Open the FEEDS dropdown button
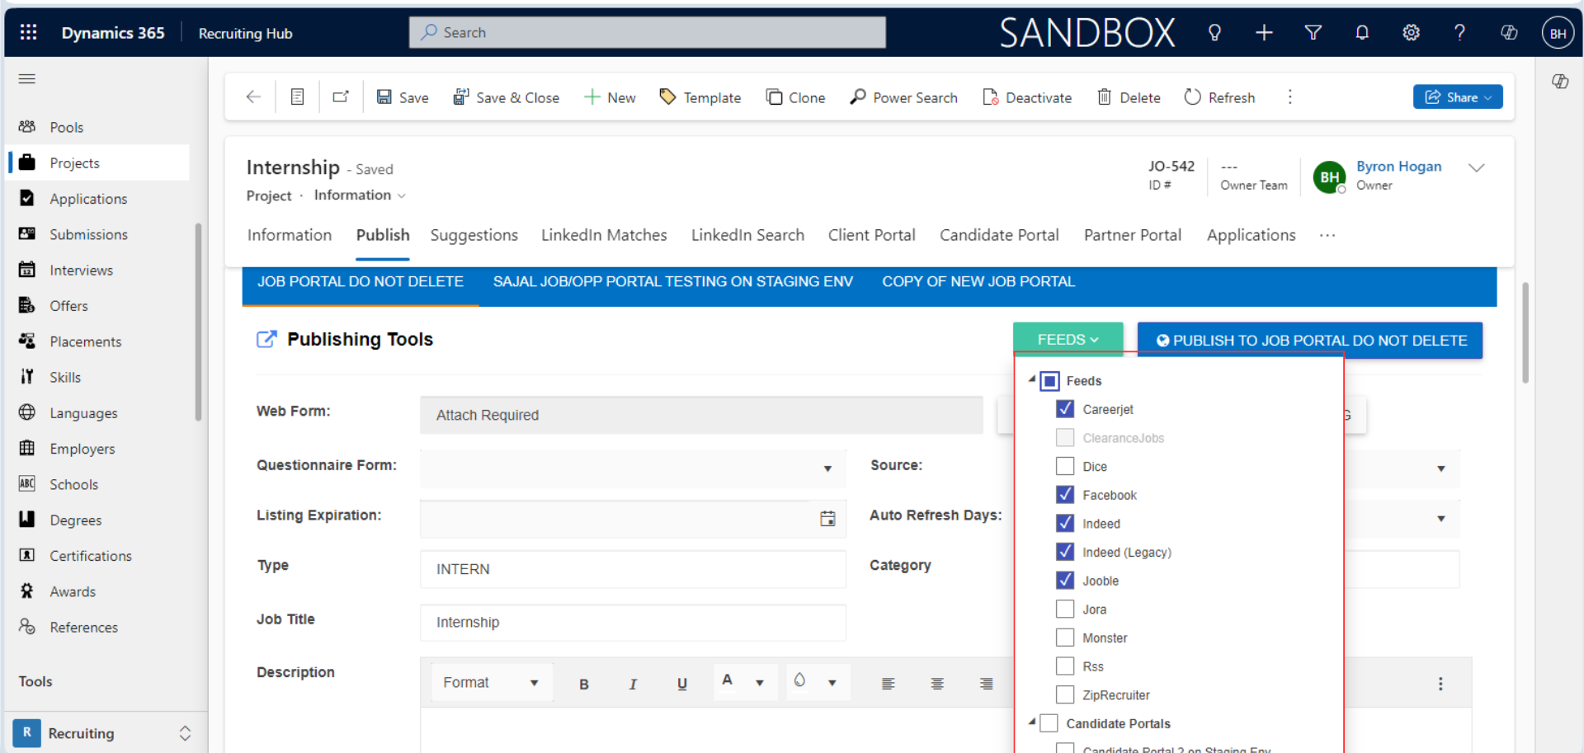1584x753 pixels. pyautogui.click(x=1068, y=340)
